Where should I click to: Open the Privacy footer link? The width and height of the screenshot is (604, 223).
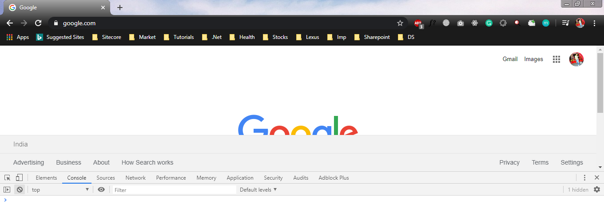(x=509, y=162)
